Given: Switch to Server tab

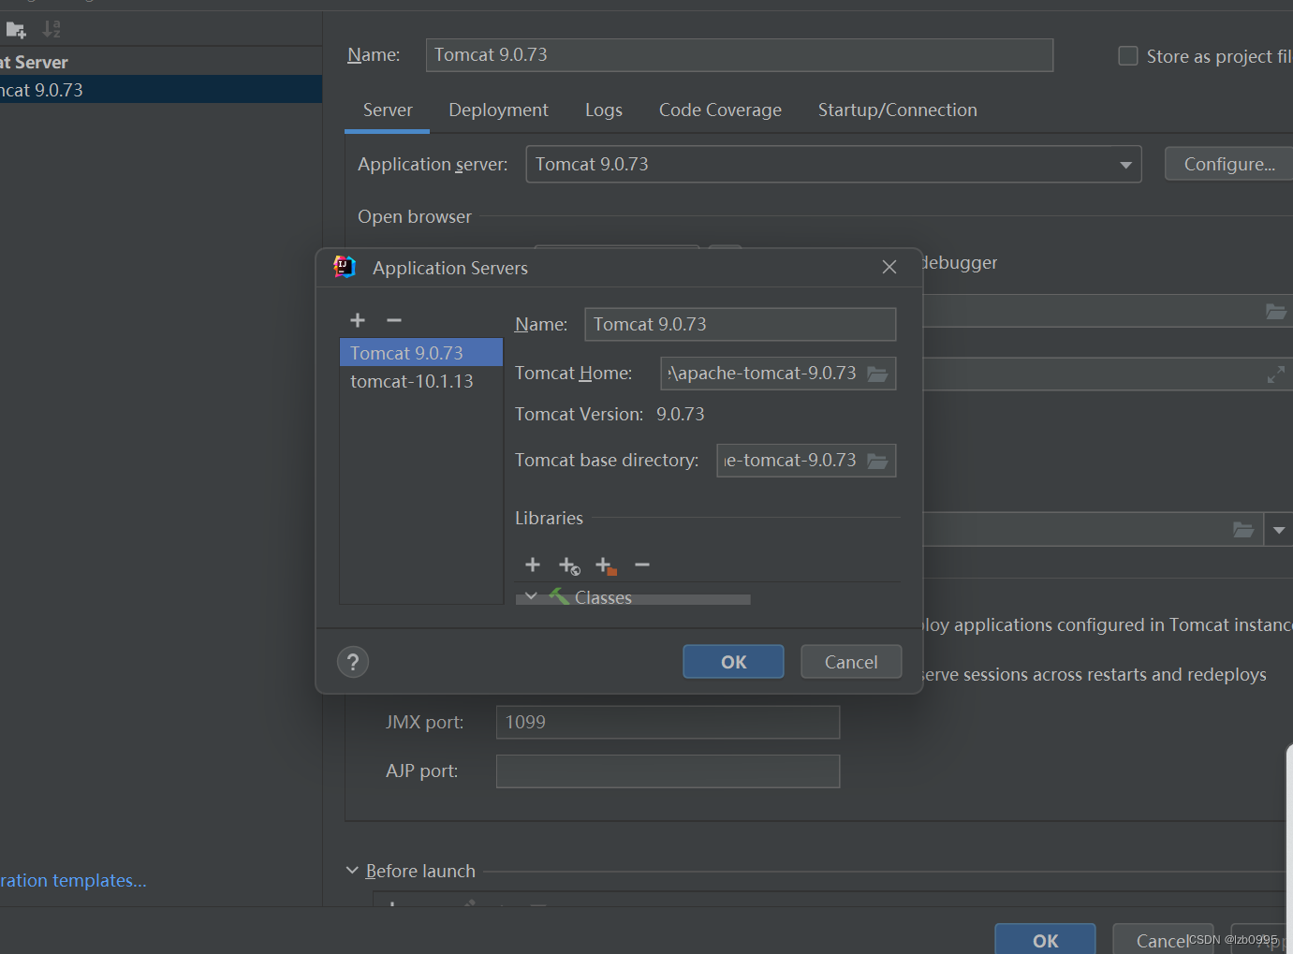Looking at the screenshot, I should pos(388,110).
